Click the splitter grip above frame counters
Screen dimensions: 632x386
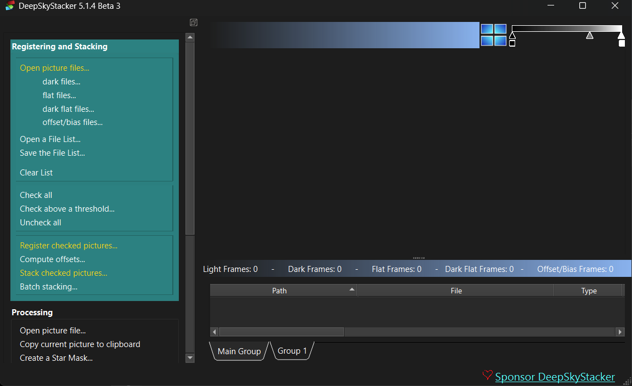[x=419, y=258]
